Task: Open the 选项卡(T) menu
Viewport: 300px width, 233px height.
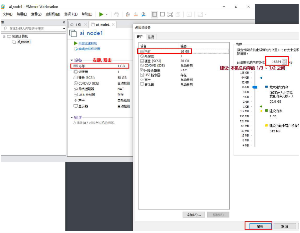Action: pyautogui.click(x=71, y=14)
